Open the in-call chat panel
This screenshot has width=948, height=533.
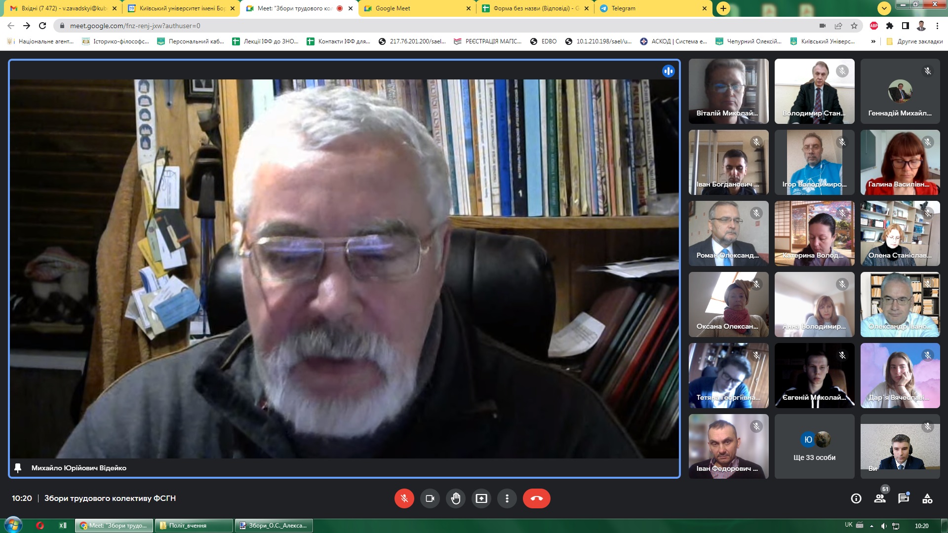[904, 498]
